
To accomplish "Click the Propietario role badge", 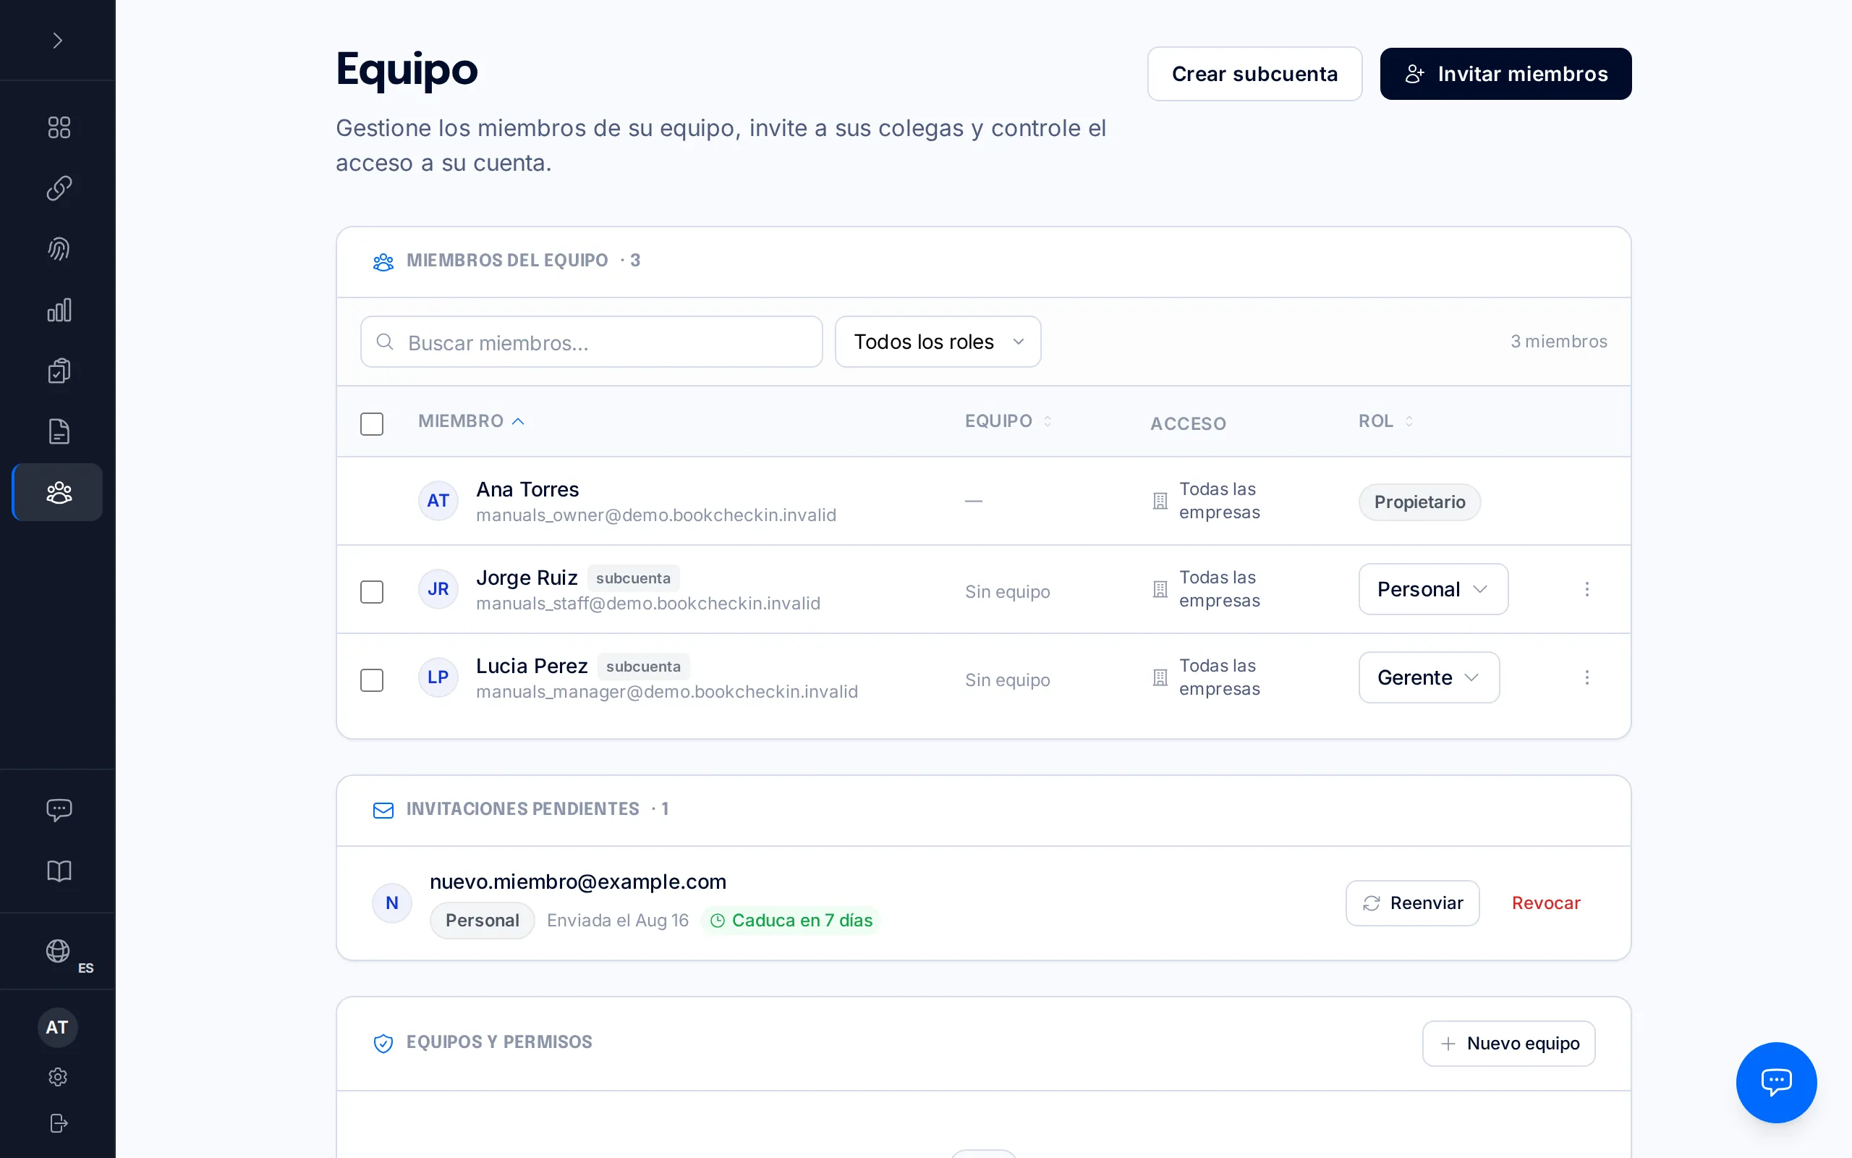I will pos(1419,502).
